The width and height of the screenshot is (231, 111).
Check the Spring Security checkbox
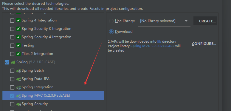click(12, 104)
